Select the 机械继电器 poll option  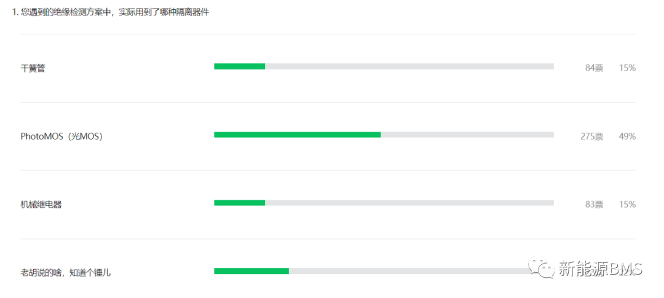click(x=41, y=205)
